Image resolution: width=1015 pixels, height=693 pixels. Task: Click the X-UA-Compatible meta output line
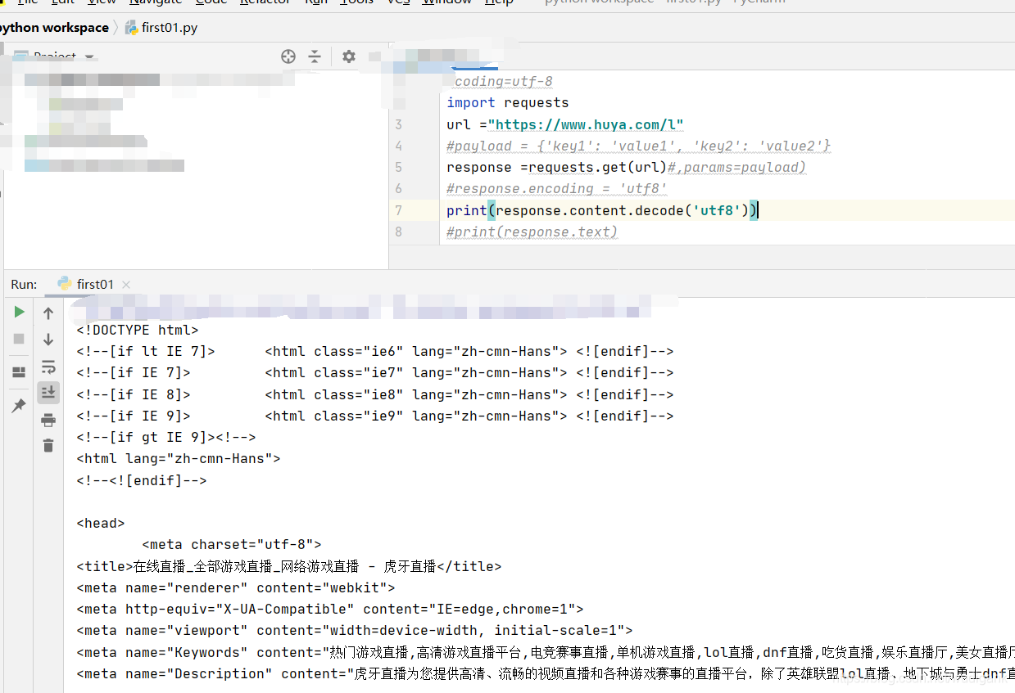[x=330, y=609]
